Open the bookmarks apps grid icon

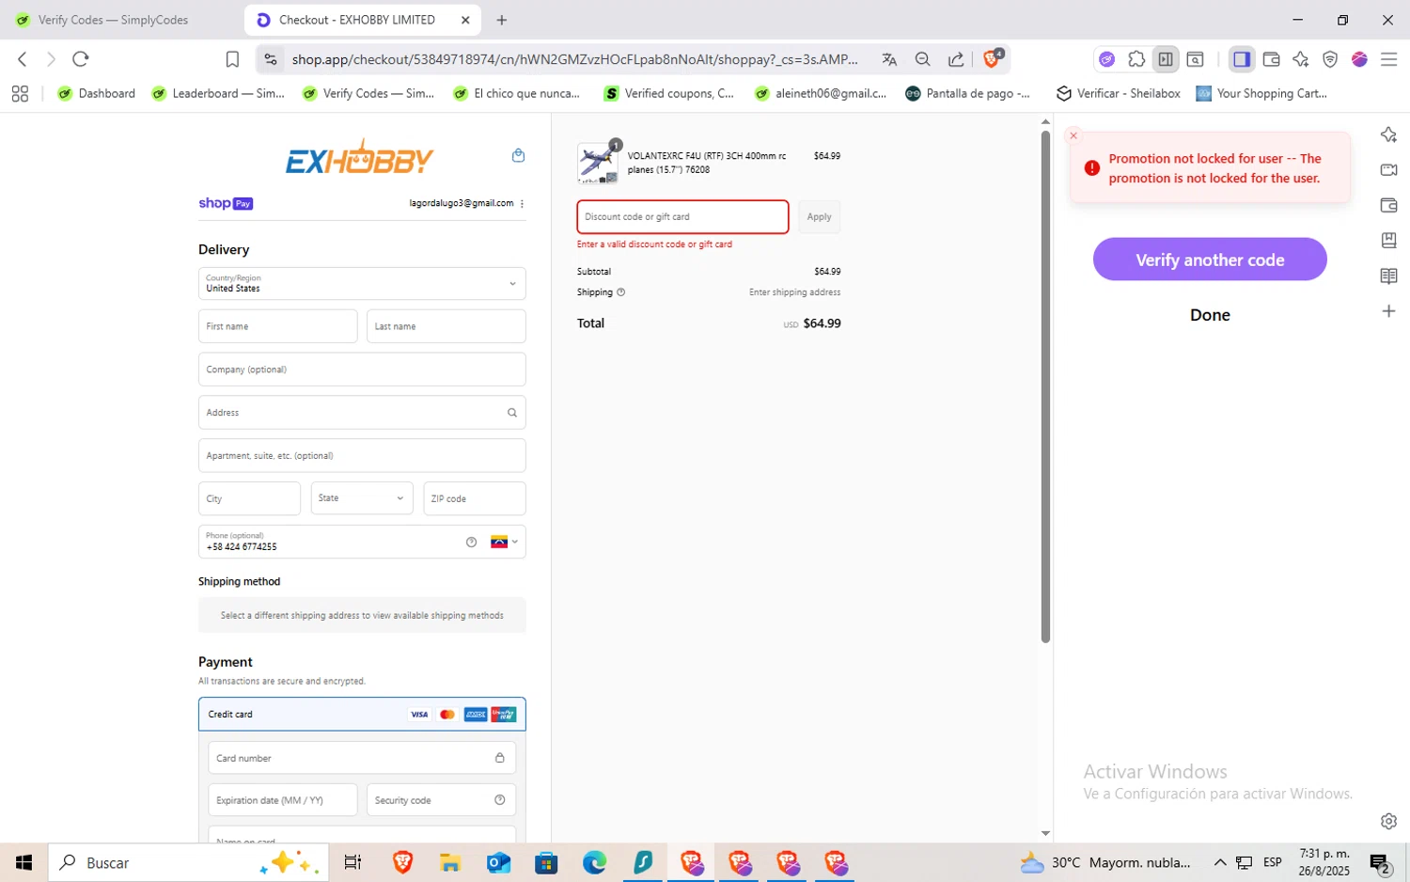[20, 93]
